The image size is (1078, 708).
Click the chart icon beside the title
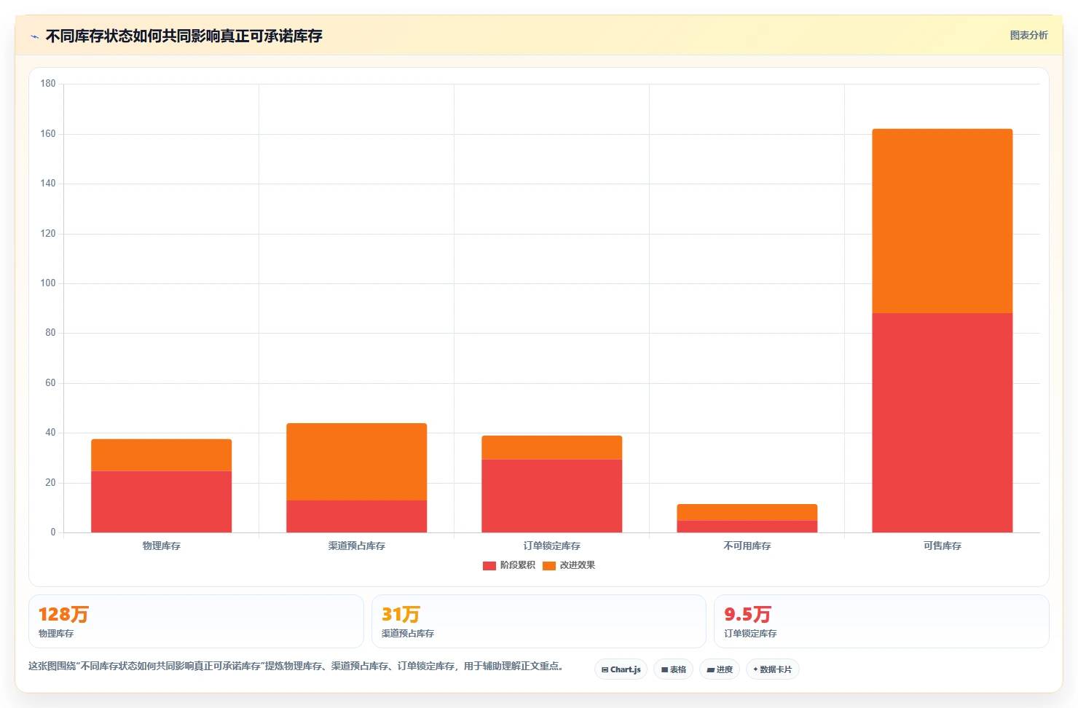coord(34,36)
